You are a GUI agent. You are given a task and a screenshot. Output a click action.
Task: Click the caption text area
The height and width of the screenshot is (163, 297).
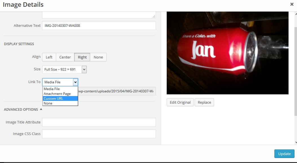point(99,15)
